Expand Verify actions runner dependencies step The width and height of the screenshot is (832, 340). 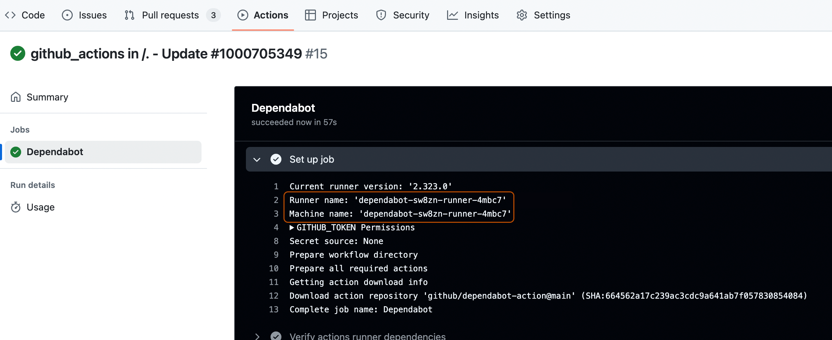(x=257, y=336)
